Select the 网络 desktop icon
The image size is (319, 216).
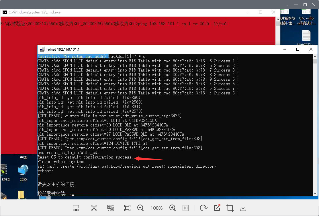click(x=23, y=173)
